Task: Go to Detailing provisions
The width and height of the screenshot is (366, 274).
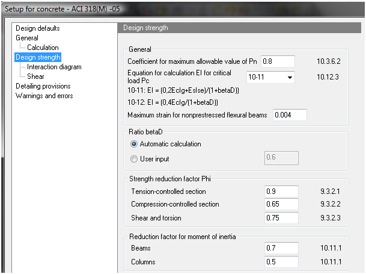Action: [43, 86]
